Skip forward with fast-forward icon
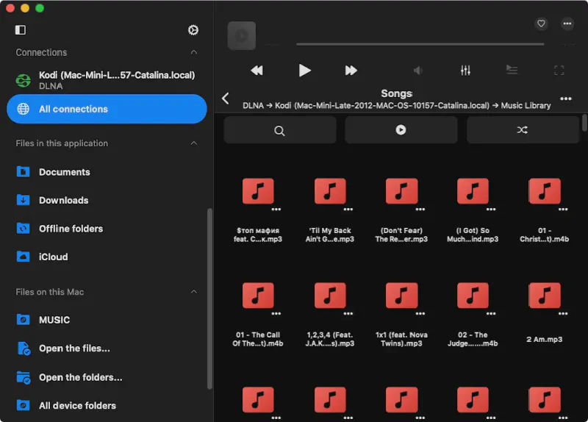The width and height of the screenshot is (588, 422). pyautogui.click(x=351, y=71)
